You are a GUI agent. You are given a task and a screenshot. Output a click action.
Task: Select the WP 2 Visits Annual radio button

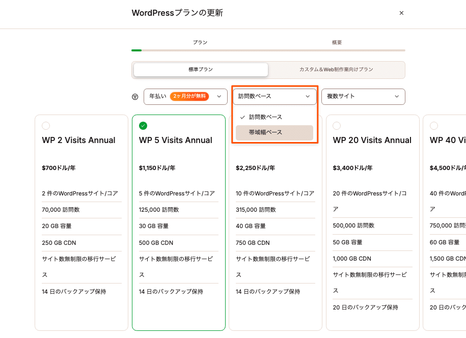click(x=46, y=125)
